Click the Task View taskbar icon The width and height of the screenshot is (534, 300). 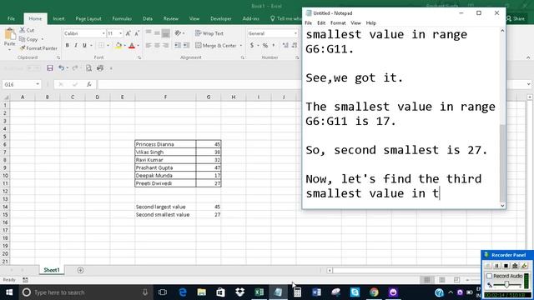(163, 292)
